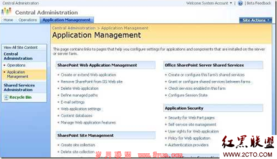Click the Beta Feedback link
The height and width of the screenshot is (159, 277).
[259, 3]
